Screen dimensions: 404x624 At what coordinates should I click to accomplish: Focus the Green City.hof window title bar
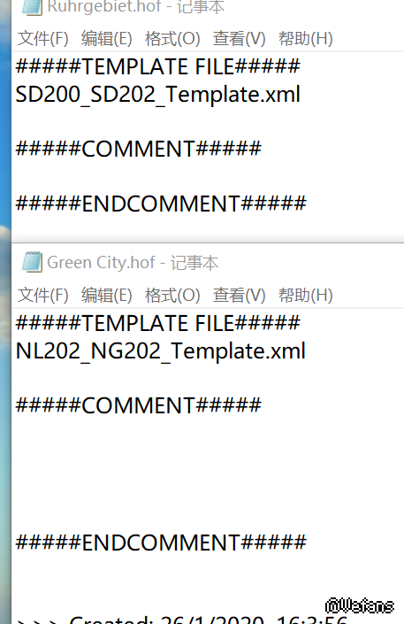point(208,263)
